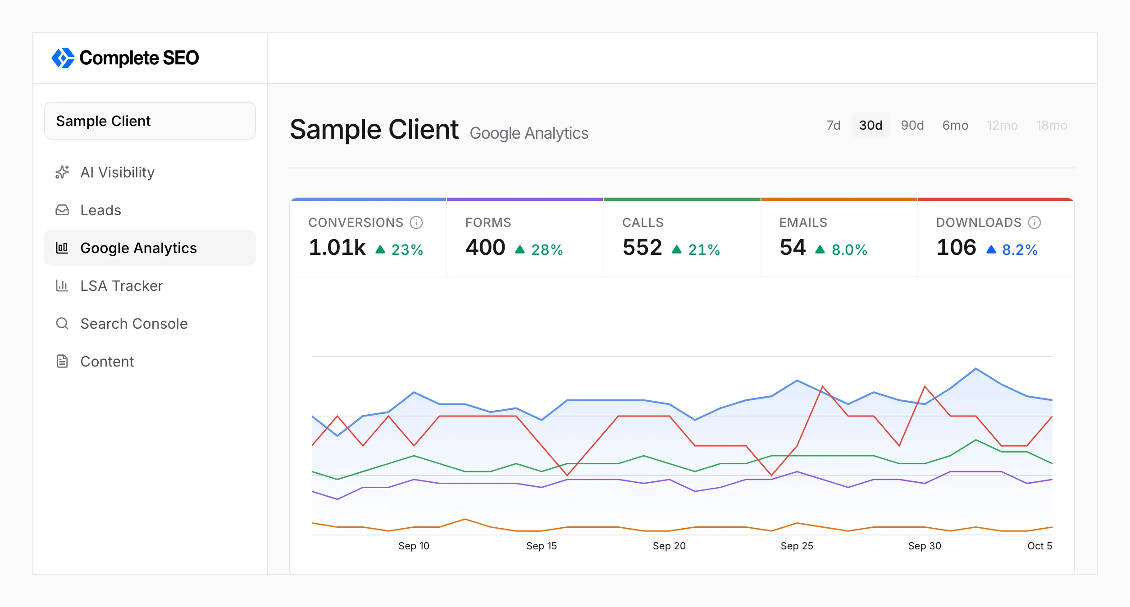The image size is (1130, 607).
Task: Select the Downloads metric card
Action: pyautogui.click(x=996, y=237)
